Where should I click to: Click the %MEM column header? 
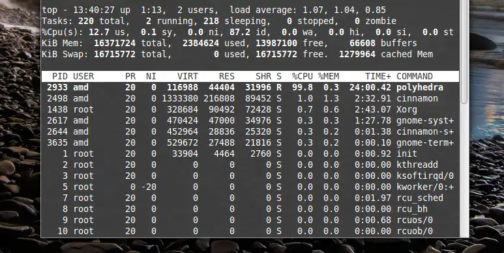pyautogui.click(x=329, y=76)
